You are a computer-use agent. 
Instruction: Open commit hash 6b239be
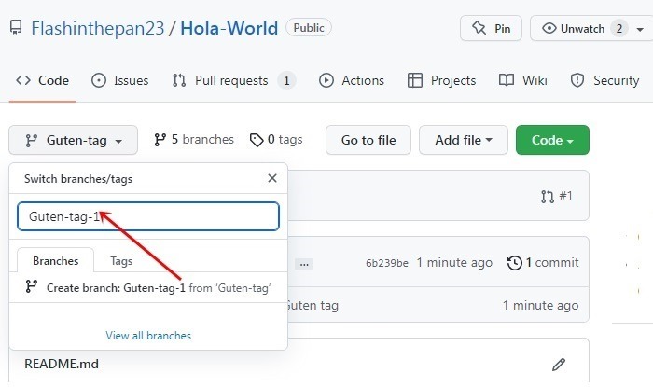(x=387, y=263)
